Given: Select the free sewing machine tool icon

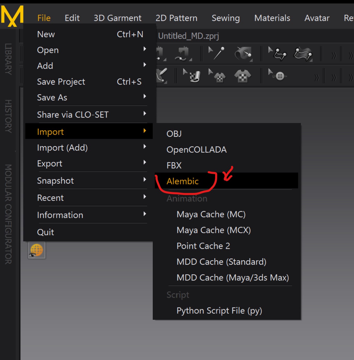Looking at the screenshot, I should [183, 54].
